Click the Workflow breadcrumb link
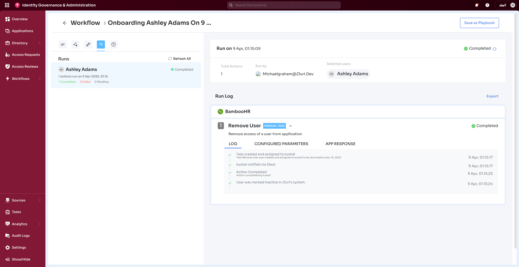 (x=85, y=23)
